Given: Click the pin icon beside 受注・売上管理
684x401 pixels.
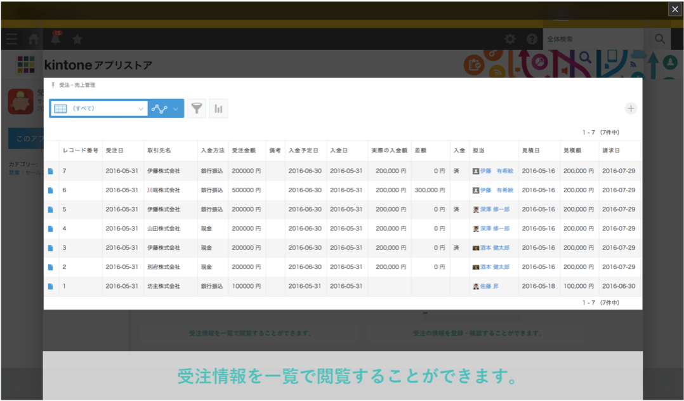Looking at the screenshot, I should pyautogui.click(x=53, y=85).
